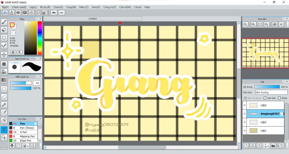The width and height of the screenshot is (289, 154).
Task: Open the Lớp(L) menu
Action: coord(33,7)
